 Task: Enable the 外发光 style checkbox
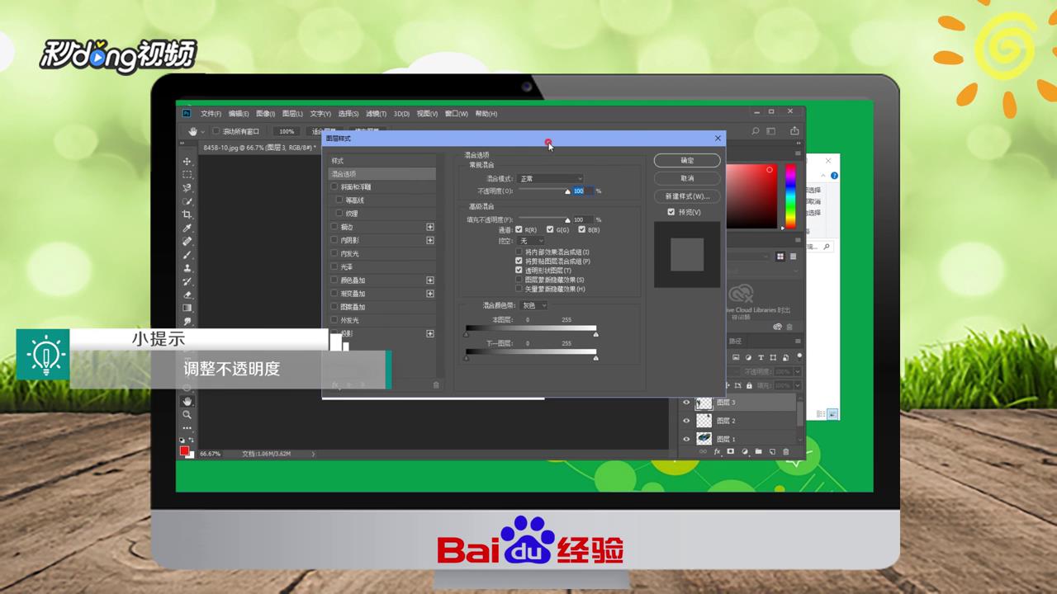pos(334,319)
